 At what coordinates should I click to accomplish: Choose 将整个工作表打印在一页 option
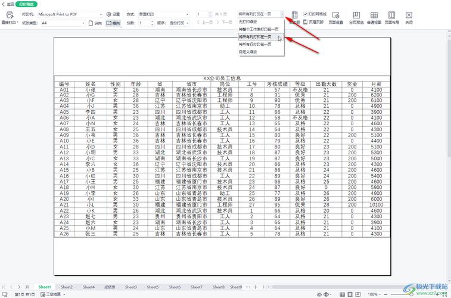[261, 29]
